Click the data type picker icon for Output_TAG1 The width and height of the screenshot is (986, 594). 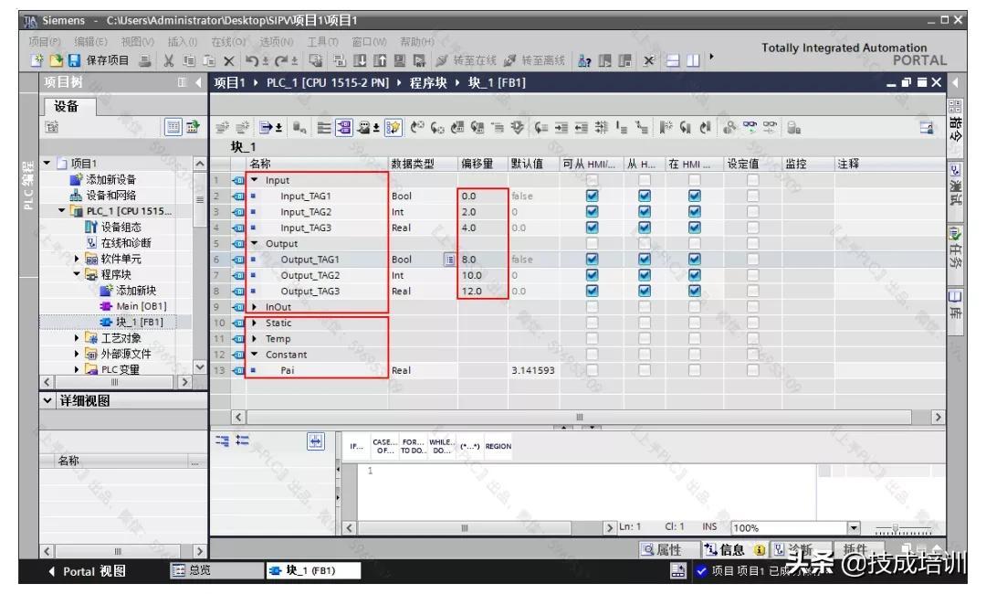pos(449,260)
